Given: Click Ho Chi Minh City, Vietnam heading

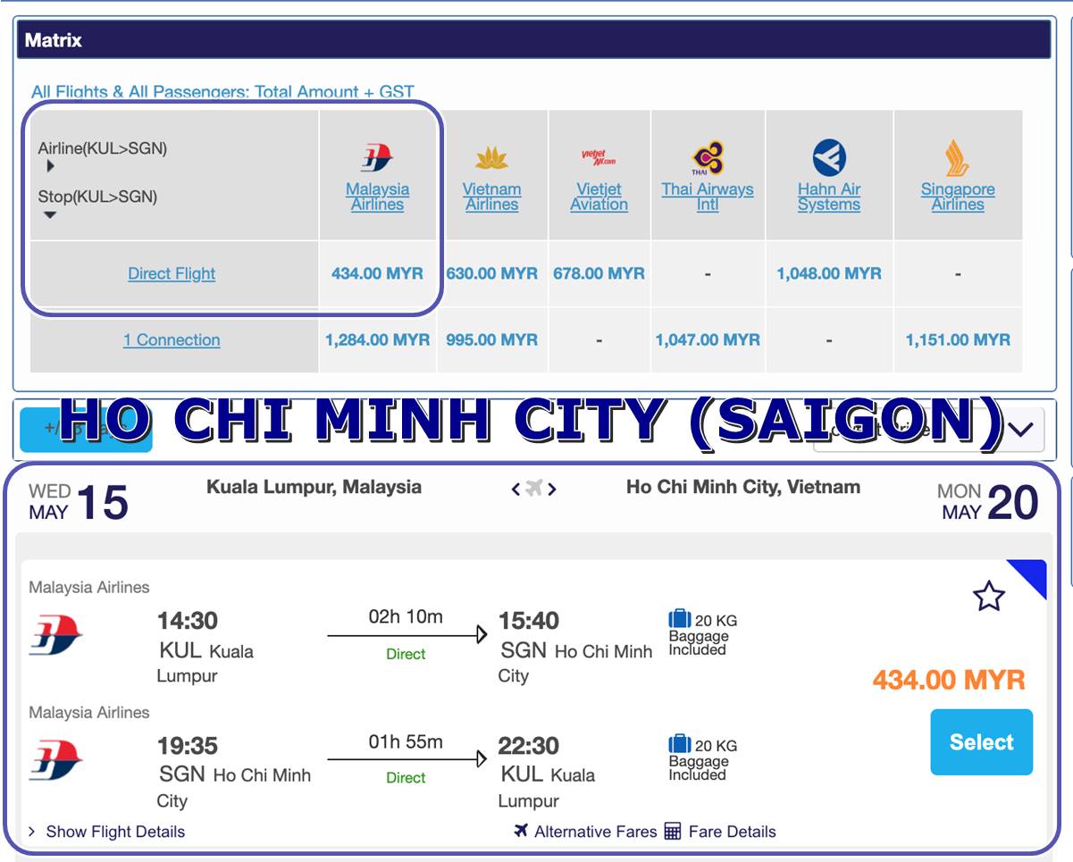Looking at the screenshot, I should pos(743,487).
